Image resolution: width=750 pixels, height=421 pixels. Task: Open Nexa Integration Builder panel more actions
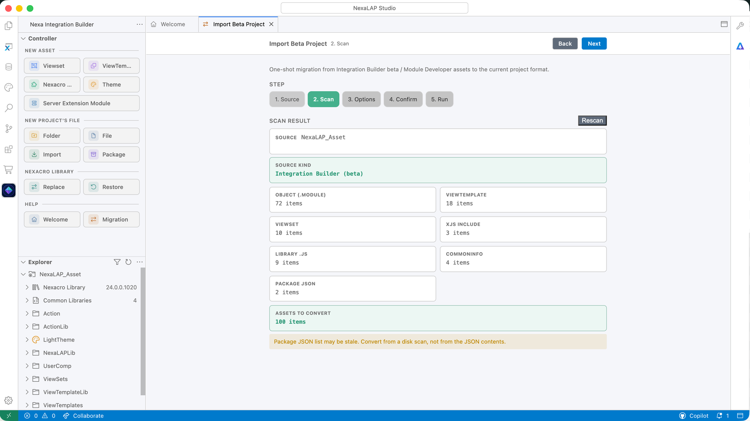[x=140, y=24]
